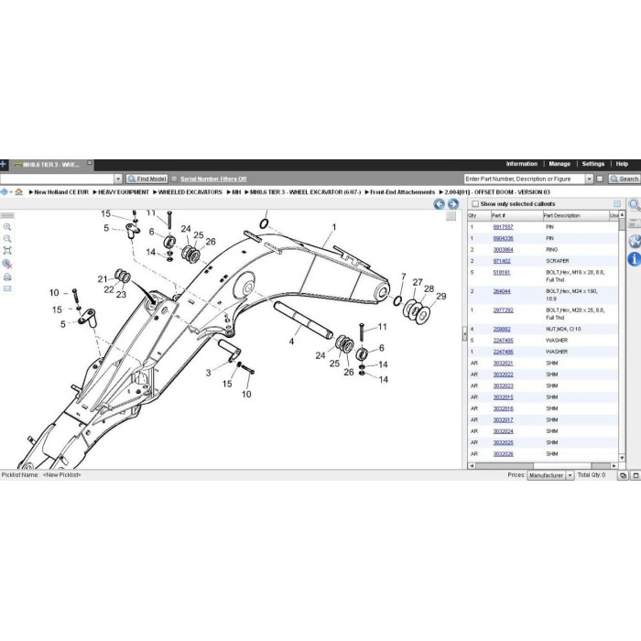The width and height of the screenshot is (641, 641).
Task: Open part number 264044 link
Action: tap(502, 291)
